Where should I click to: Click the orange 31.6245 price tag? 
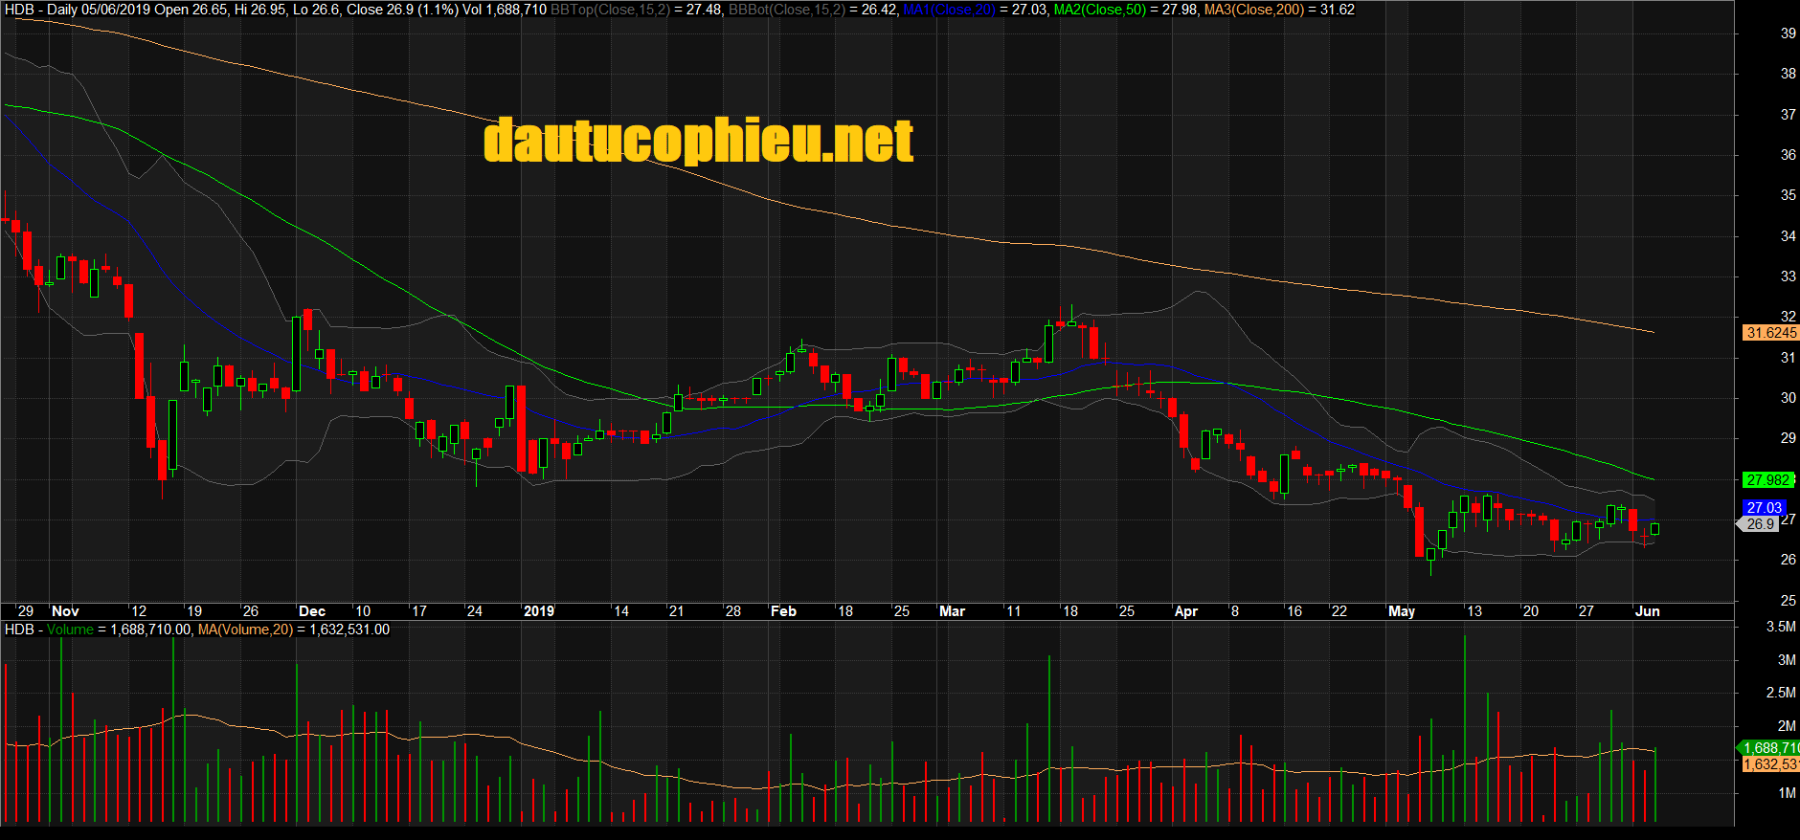coord(1770,333)
